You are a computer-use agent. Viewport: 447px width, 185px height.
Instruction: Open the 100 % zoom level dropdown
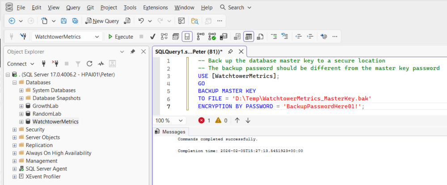(181, 120)
